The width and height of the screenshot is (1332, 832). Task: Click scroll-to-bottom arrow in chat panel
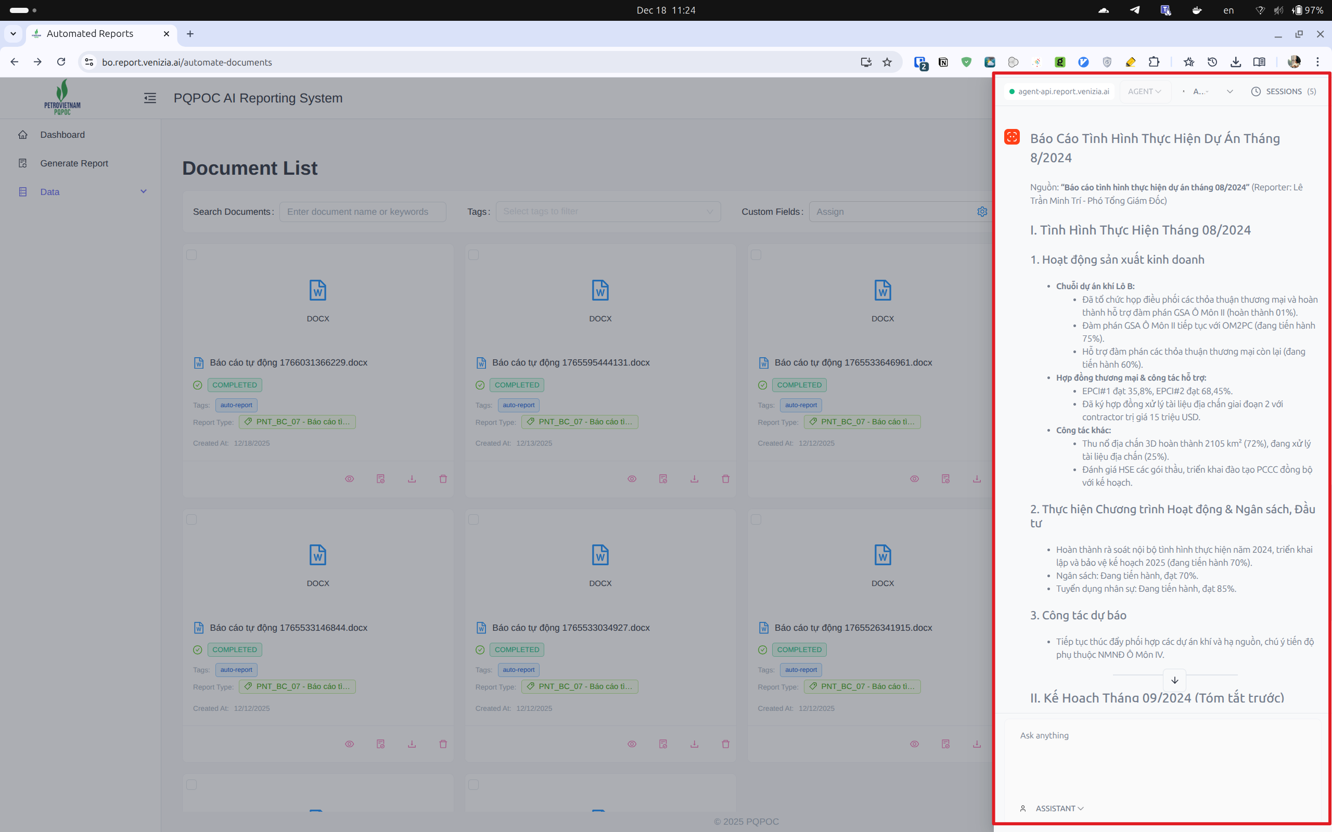[x=1174, y=680]
